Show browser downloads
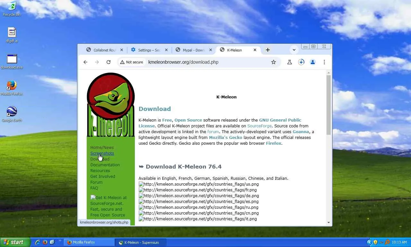This screenshot has height=247, width=411. [301, 62]
